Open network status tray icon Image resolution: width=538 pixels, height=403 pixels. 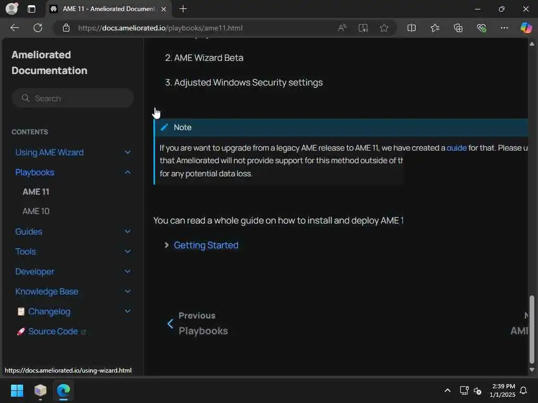[464, 390]
